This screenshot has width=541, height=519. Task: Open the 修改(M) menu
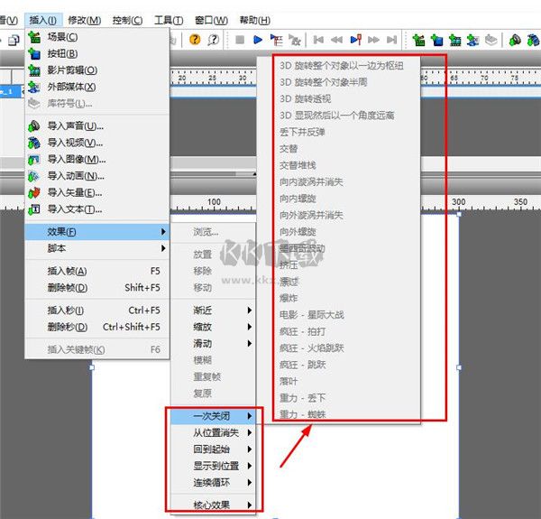point(85,20)
